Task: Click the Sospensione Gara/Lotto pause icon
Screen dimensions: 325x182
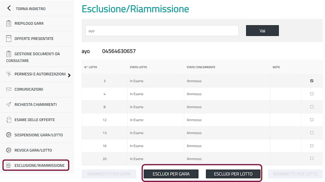Action: pos(9,135)
